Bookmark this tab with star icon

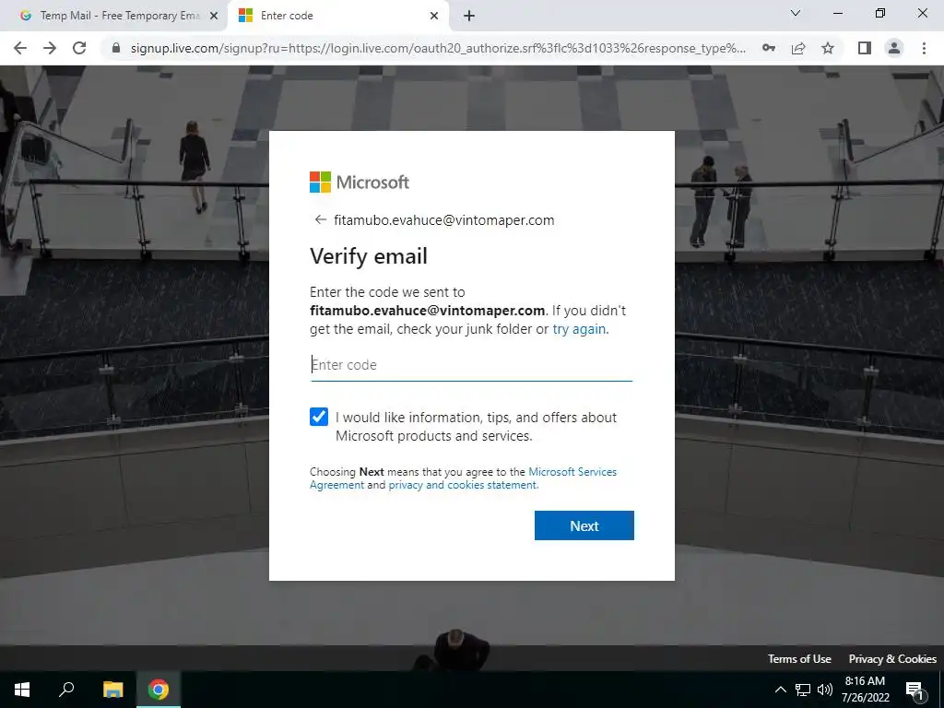[828, 48]
